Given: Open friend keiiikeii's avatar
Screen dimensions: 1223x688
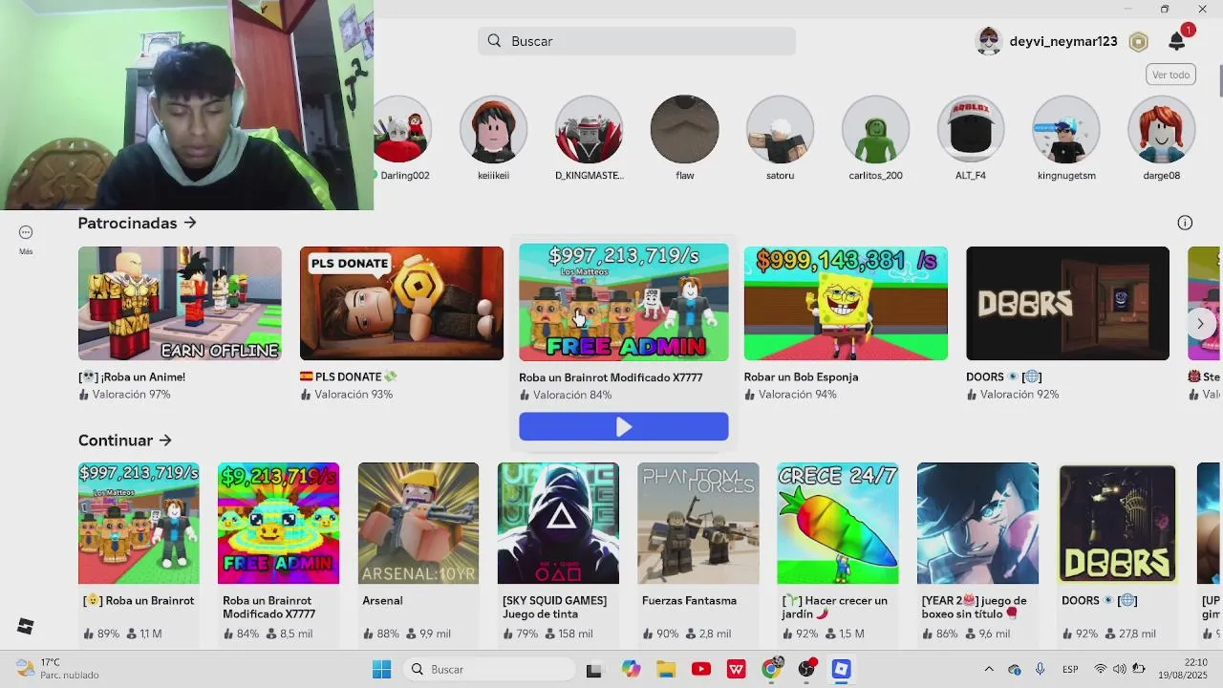Looking at the screenshot, I should [x=494, y=129].
